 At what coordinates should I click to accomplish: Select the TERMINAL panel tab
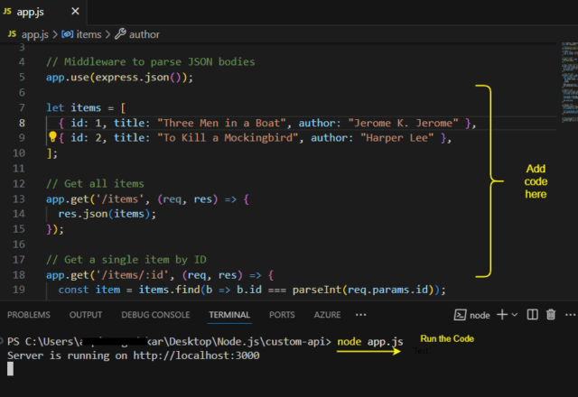pyautogui.click(x=229, y=315)
